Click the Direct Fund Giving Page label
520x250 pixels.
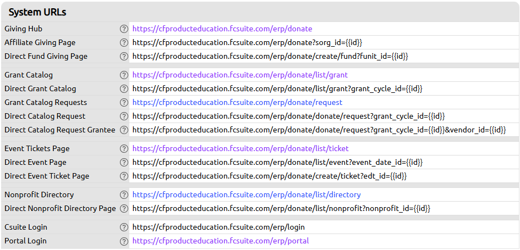click(x=46, y=56)
